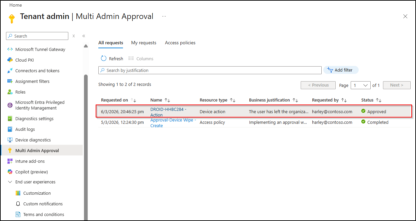
Task: Collapse the sidebar using the double chevron
Action: tap(84, 36)
